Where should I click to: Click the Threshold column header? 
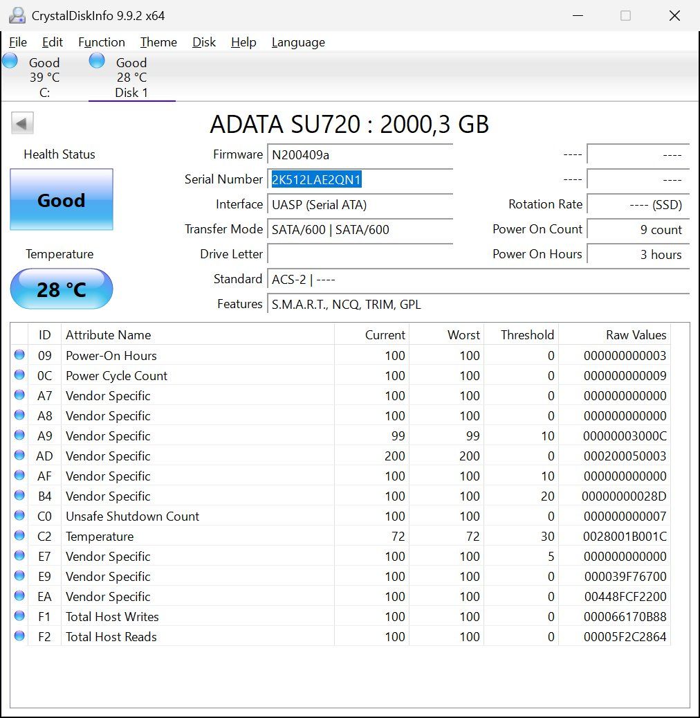coord(521,334)
